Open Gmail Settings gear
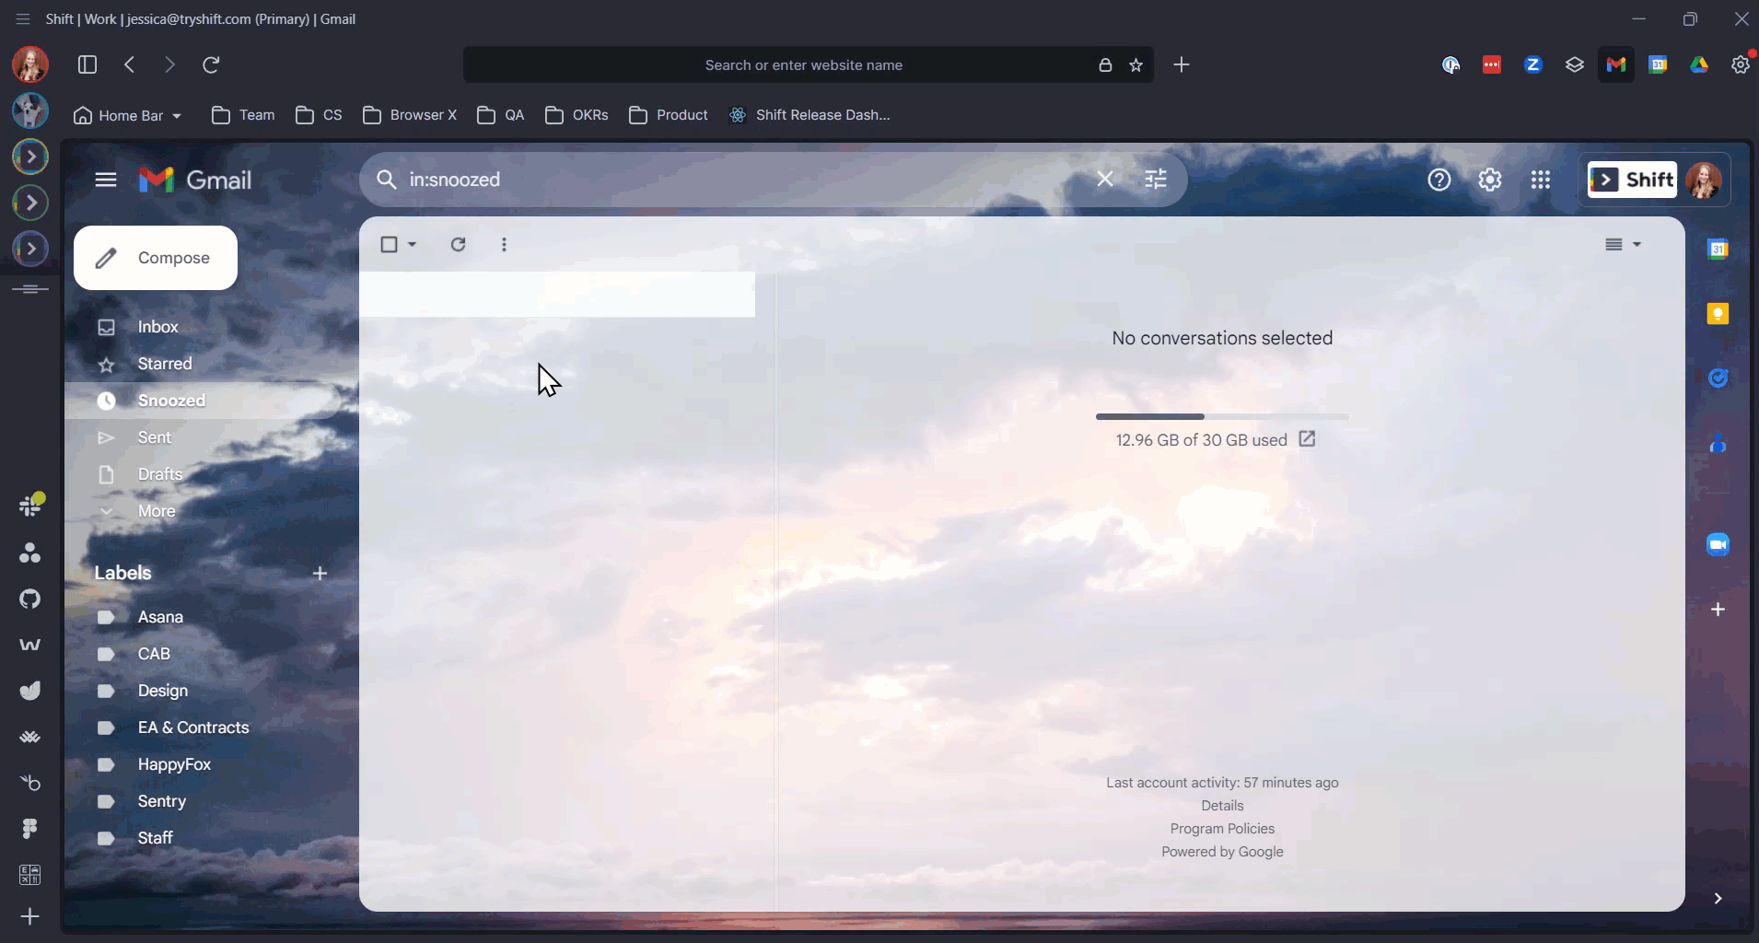The image size is (1759, 943). [x=1490, y=180]
